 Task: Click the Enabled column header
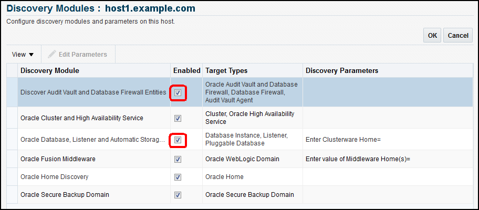point(186,70)
